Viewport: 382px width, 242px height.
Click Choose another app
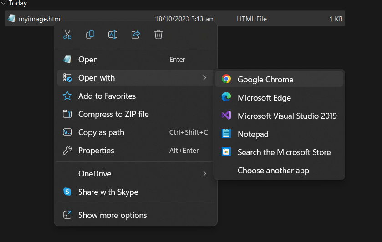pyautogui.click(x=273, y=171)
